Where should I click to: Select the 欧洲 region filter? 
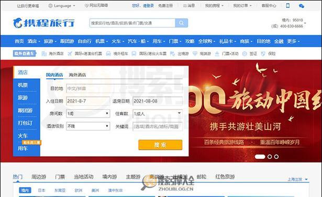[78, 190]
